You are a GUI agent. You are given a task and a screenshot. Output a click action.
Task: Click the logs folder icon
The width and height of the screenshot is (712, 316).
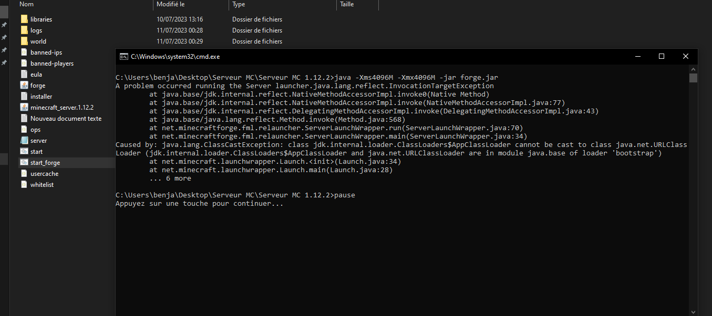coord(24,30)
